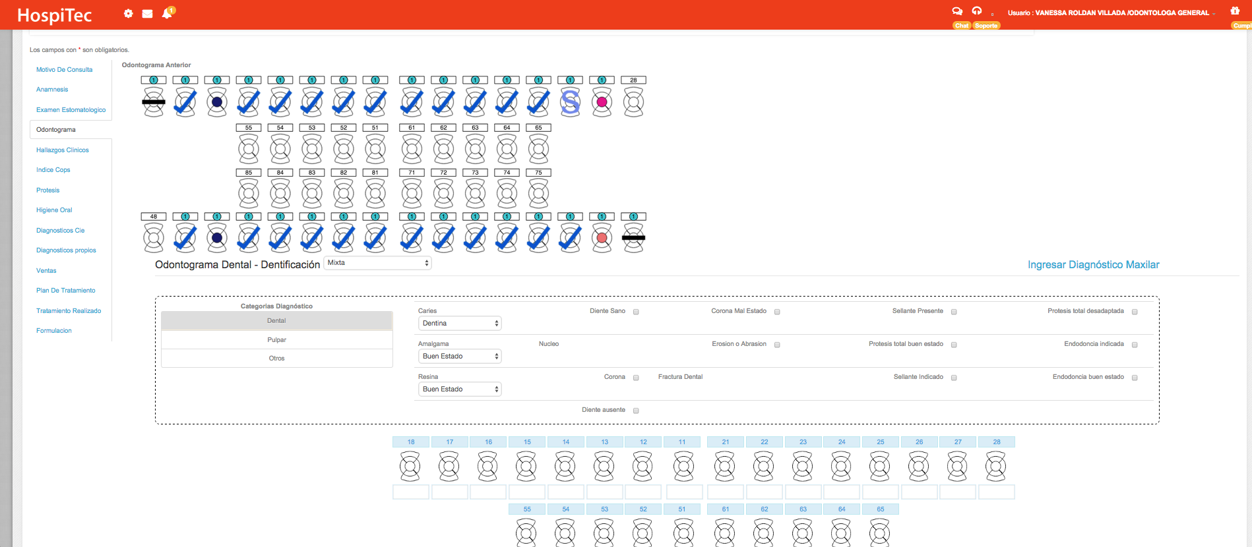Select tooth 18 in the lower odontogram
The width and height of the screenshot is (1252, 547).
[410, 466]
